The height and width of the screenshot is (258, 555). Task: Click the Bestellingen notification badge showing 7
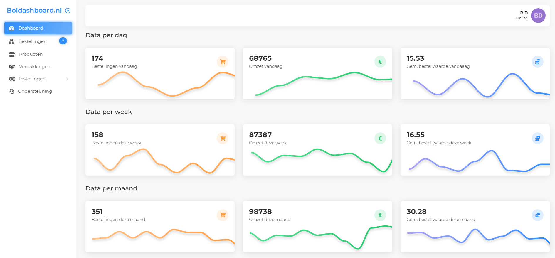point(63,41)
